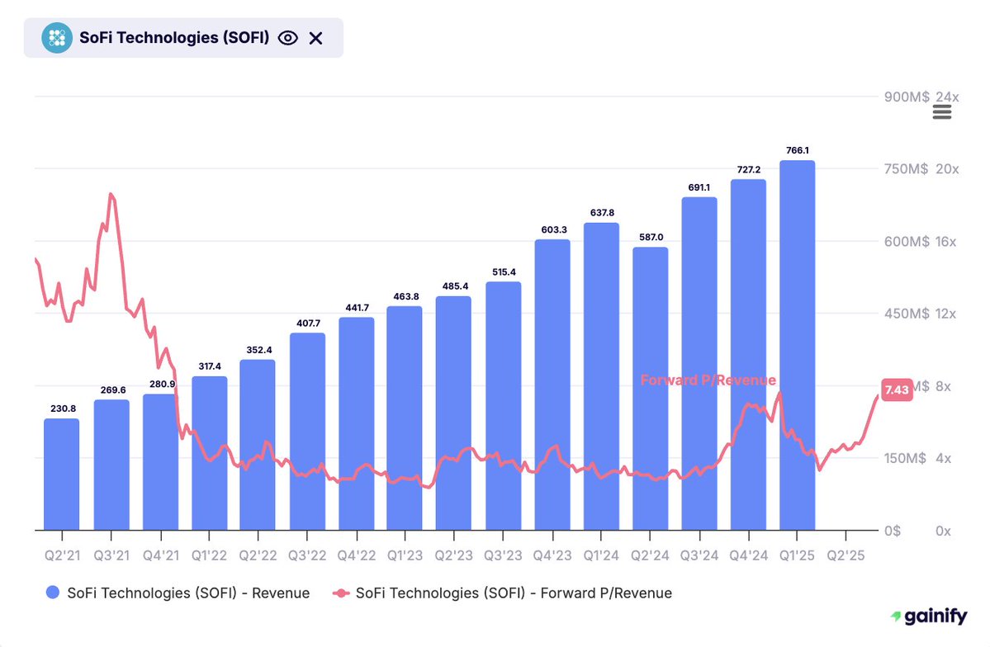Click the SoFi Technologies logo icon

coord(57,38)
